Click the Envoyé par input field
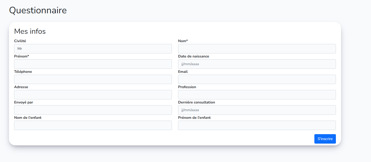 tap(93, 110)
